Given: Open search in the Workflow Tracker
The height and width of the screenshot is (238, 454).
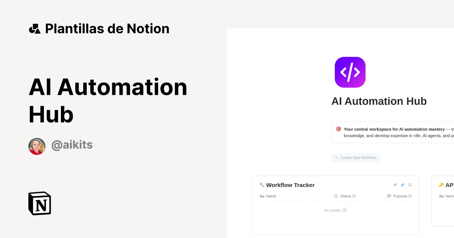Looking at the screenshot, I should [410, 185].
